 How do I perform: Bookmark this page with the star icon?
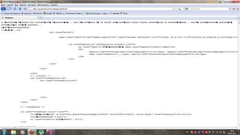(x=173, y=9)
